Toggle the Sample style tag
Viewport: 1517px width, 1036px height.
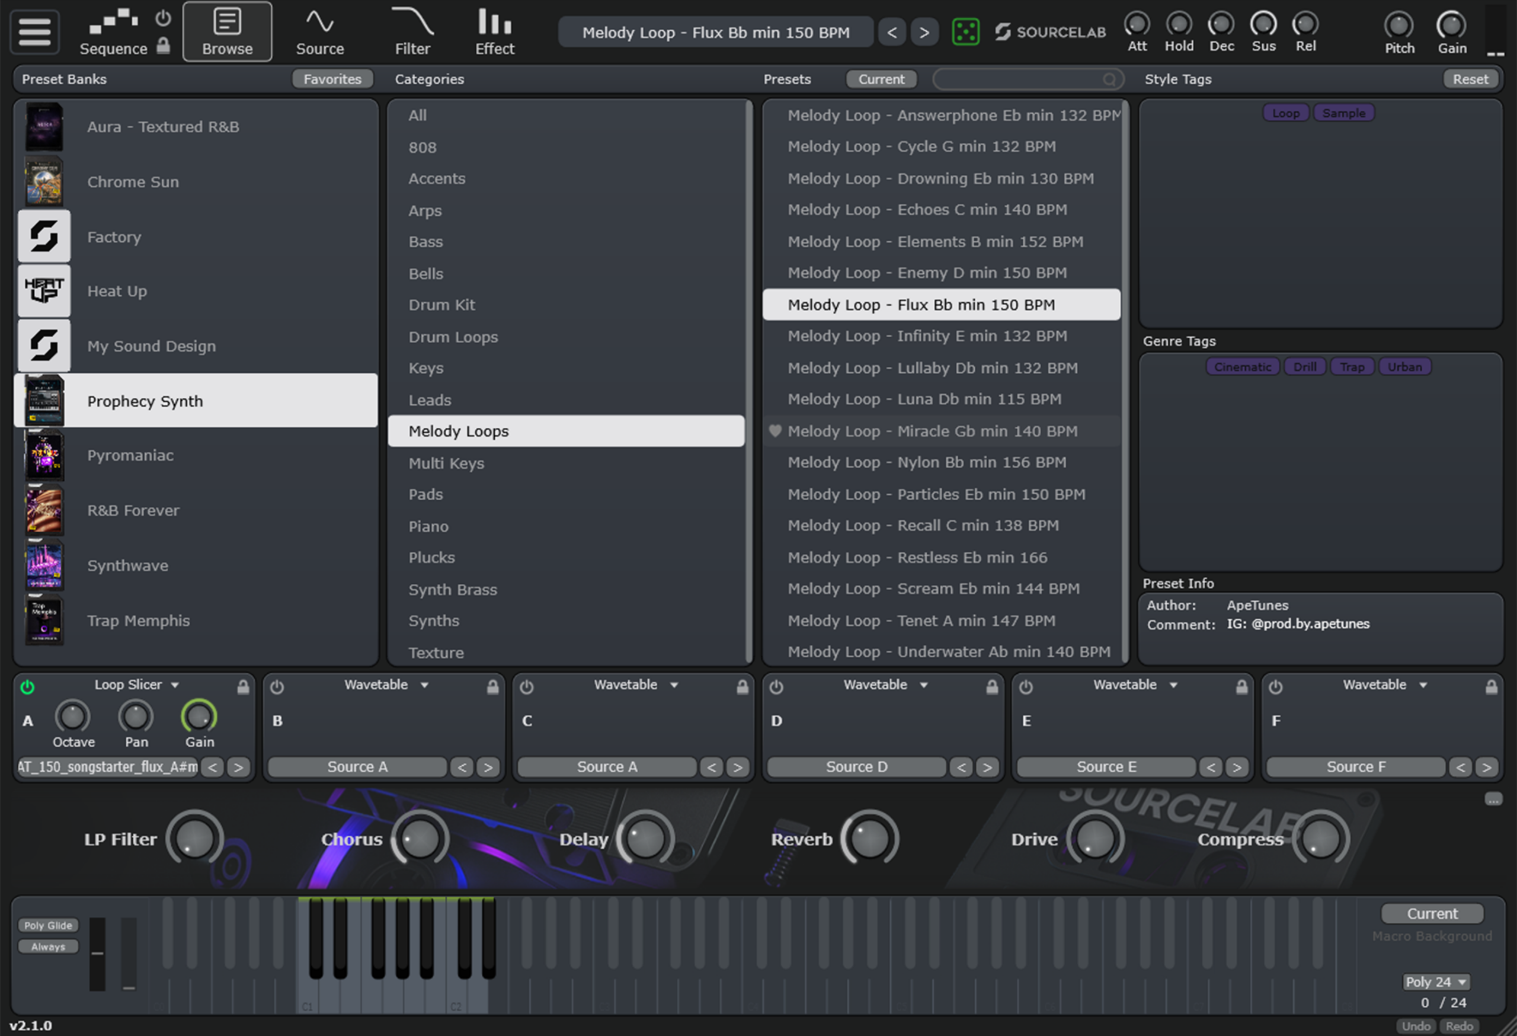pyautogui.click(x=1343, y=113)
